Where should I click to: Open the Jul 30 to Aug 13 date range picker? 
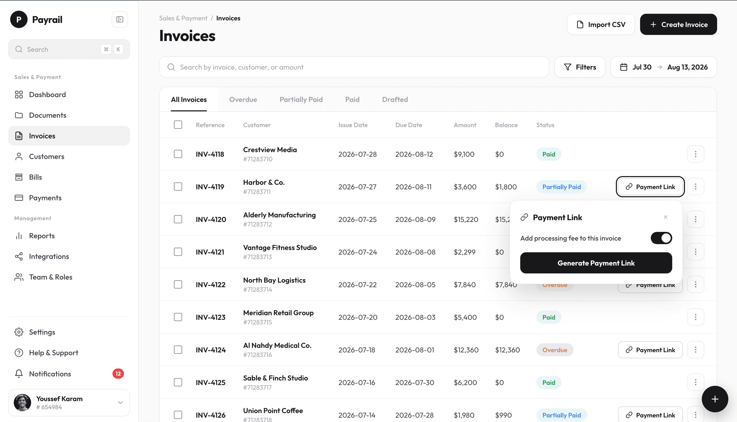click(x=664, y=67)
